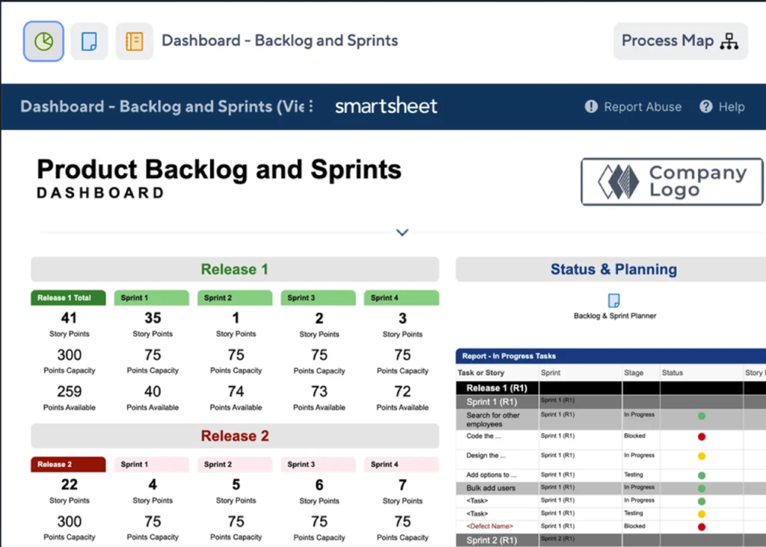Select the Release 1 (R1) group row
Image resolution: width=766 pixels, height=547 pixels.
(x=497, y=388)
